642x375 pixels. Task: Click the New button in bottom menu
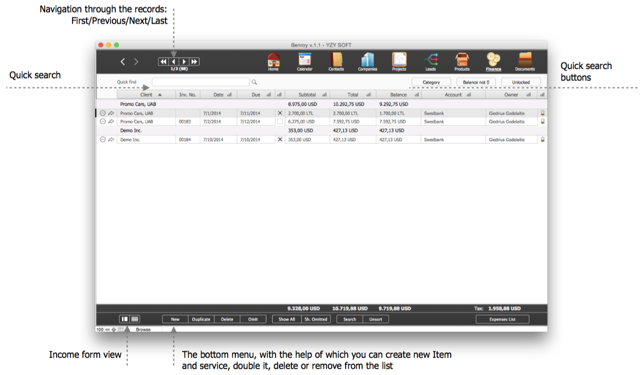click(175, 319)
